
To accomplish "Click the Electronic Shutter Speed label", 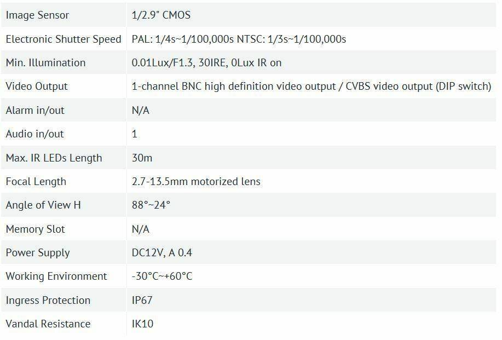I will click(64, 39).
